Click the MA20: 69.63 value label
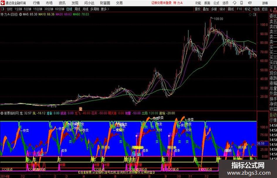The image size is (277, 178). click(x=64, y=14)
